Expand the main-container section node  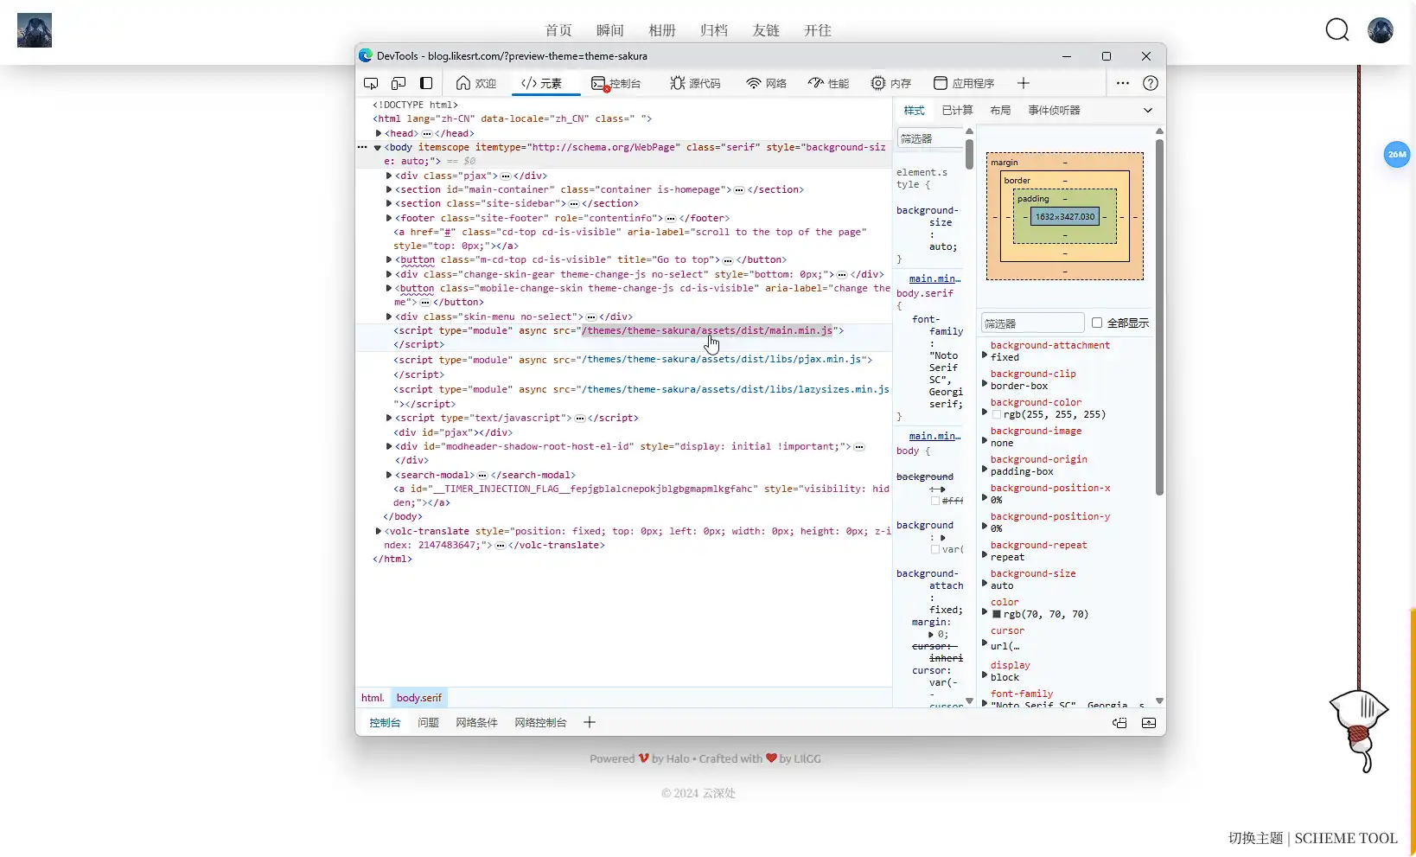(389, 189)
